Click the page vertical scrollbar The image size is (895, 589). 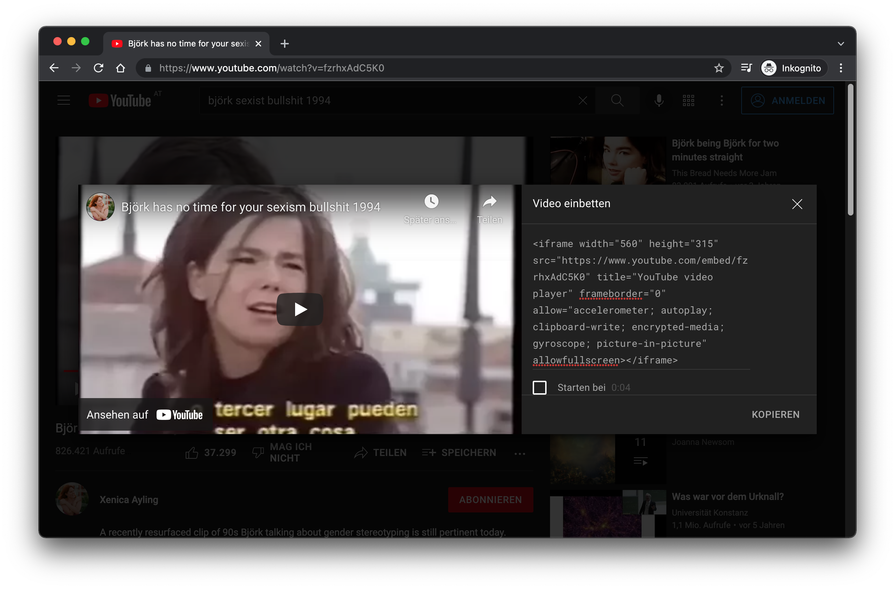coord(850,150)
